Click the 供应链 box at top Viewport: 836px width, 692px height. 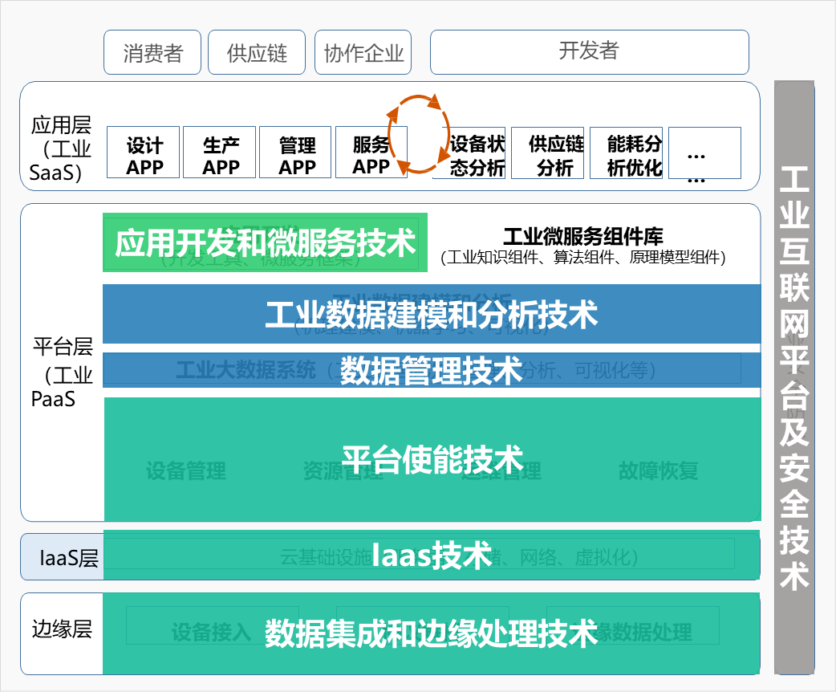(257, 53)
